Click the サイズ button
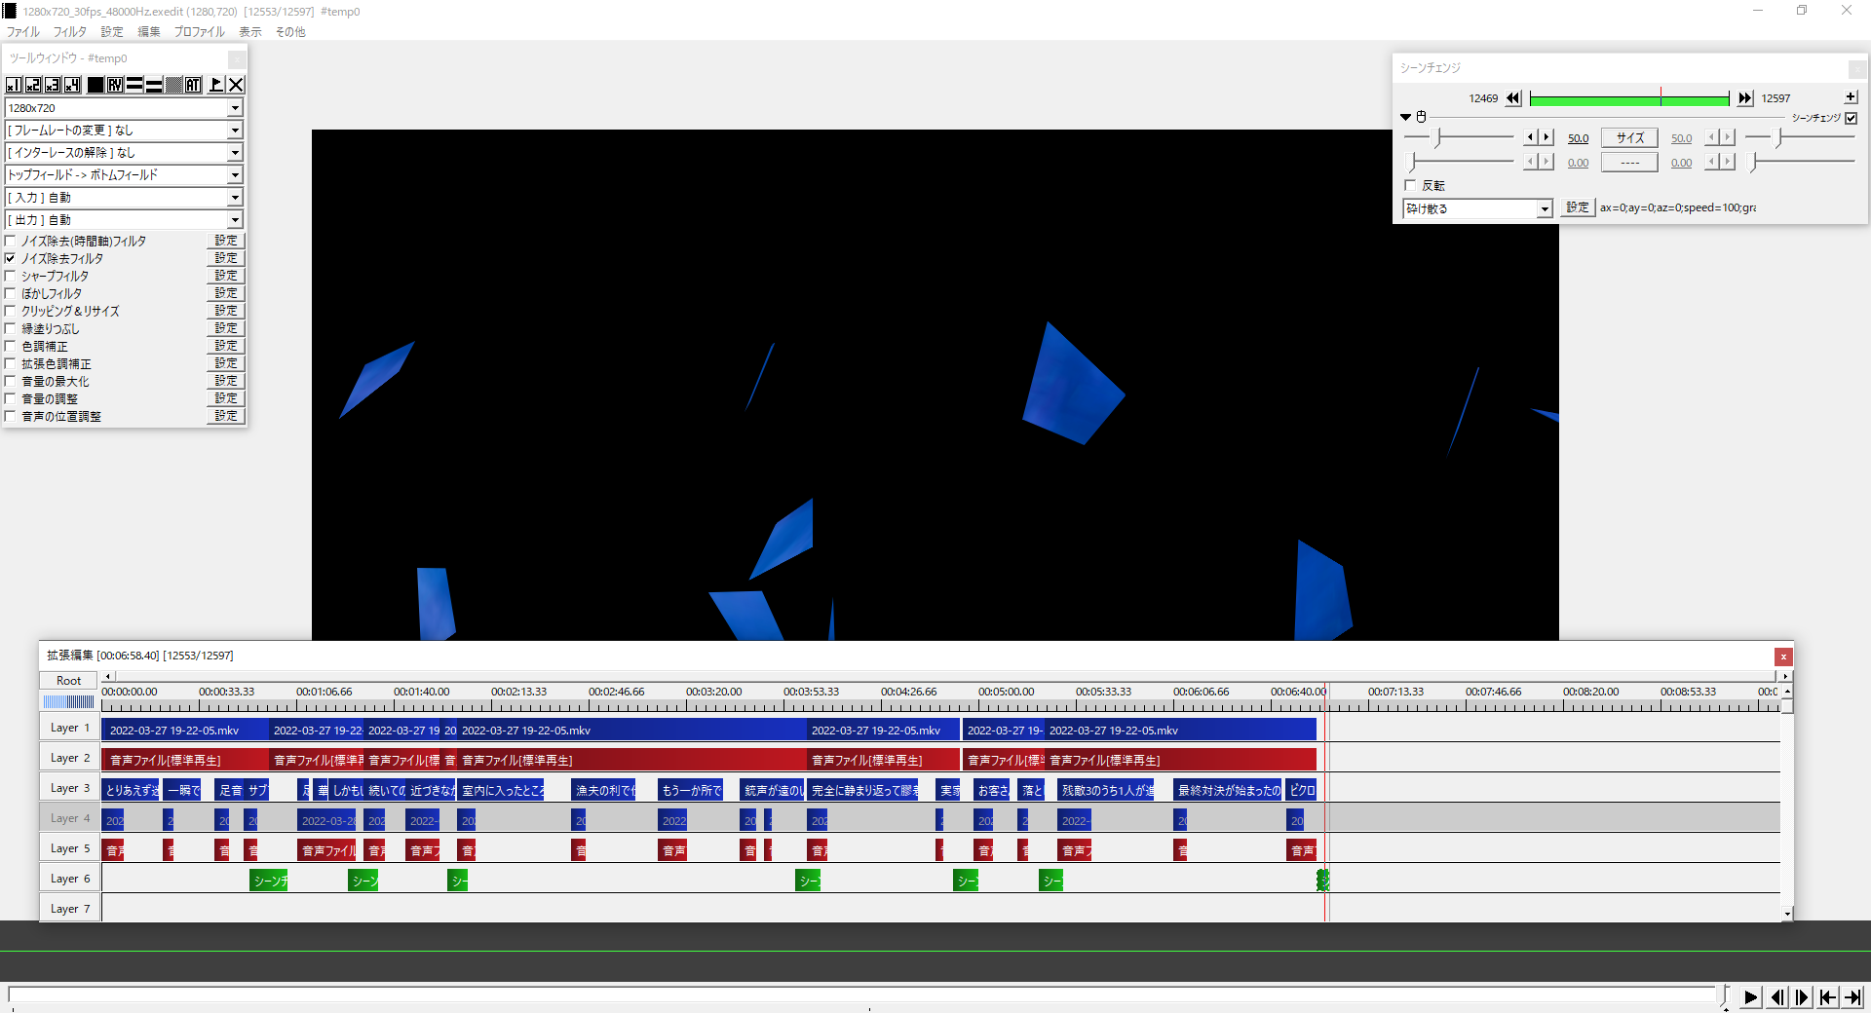Viewport: 1871px width, 1013px height. [1629, 138]
